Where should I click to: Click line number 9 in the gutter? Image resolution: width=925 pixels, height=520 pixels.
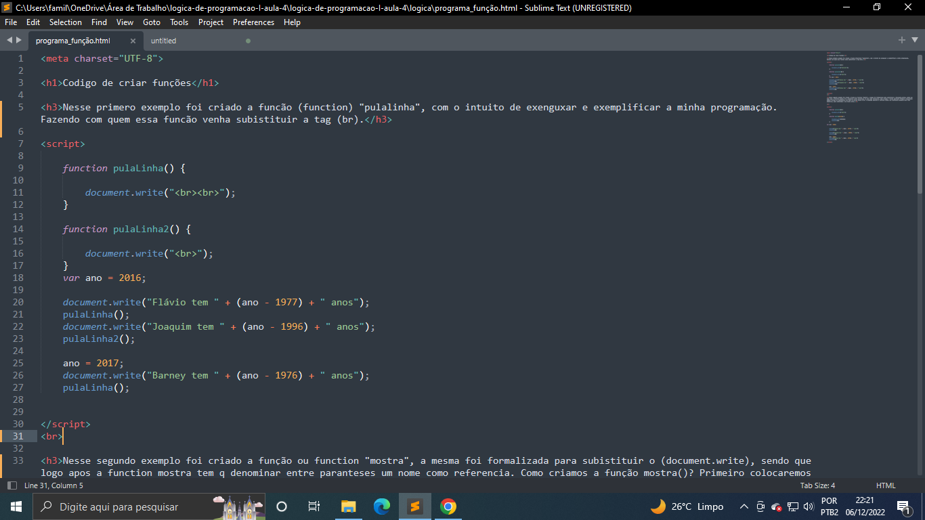(20, 168)
